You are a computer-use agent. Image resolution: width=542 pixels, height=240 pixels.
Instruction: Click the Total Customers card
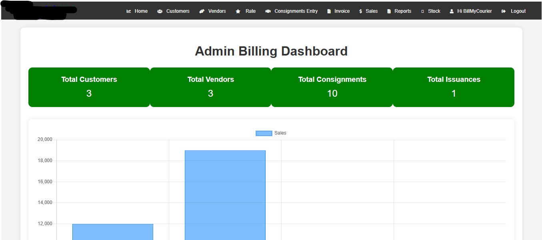89,87
